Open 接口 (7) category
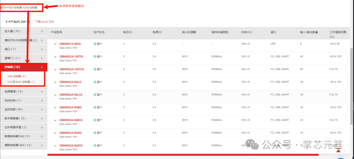Image resolution: width=354 pixels, height=159 pixels. tap(10, 49)
